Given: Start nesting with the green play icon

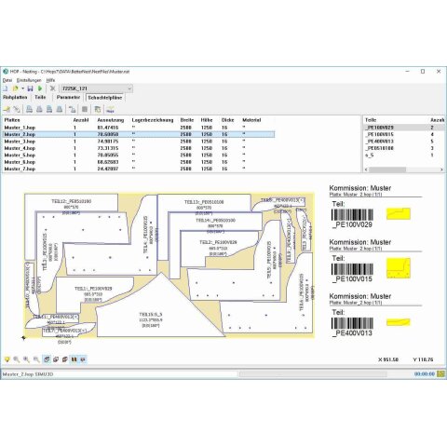Looking at the screenshot, I should [40, 88].
